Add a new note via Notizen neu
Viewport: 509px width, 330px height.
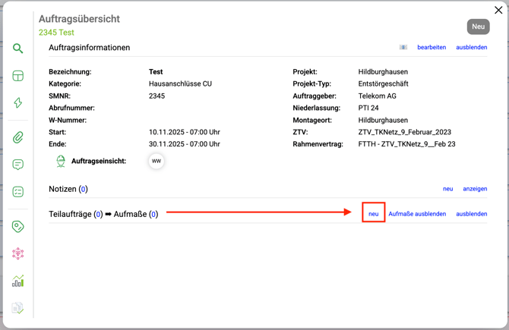[447, 189]
